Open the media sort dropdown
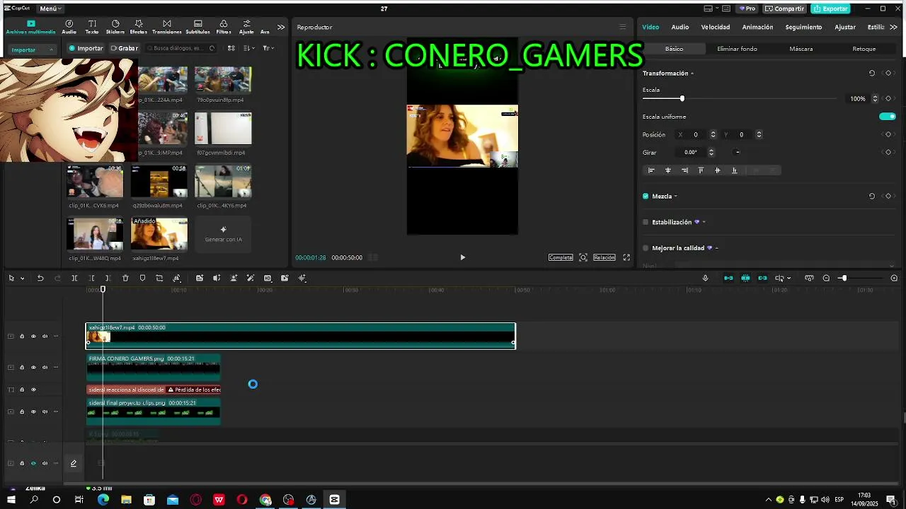This screenshot has width=906, height=509. pos(249,48)
